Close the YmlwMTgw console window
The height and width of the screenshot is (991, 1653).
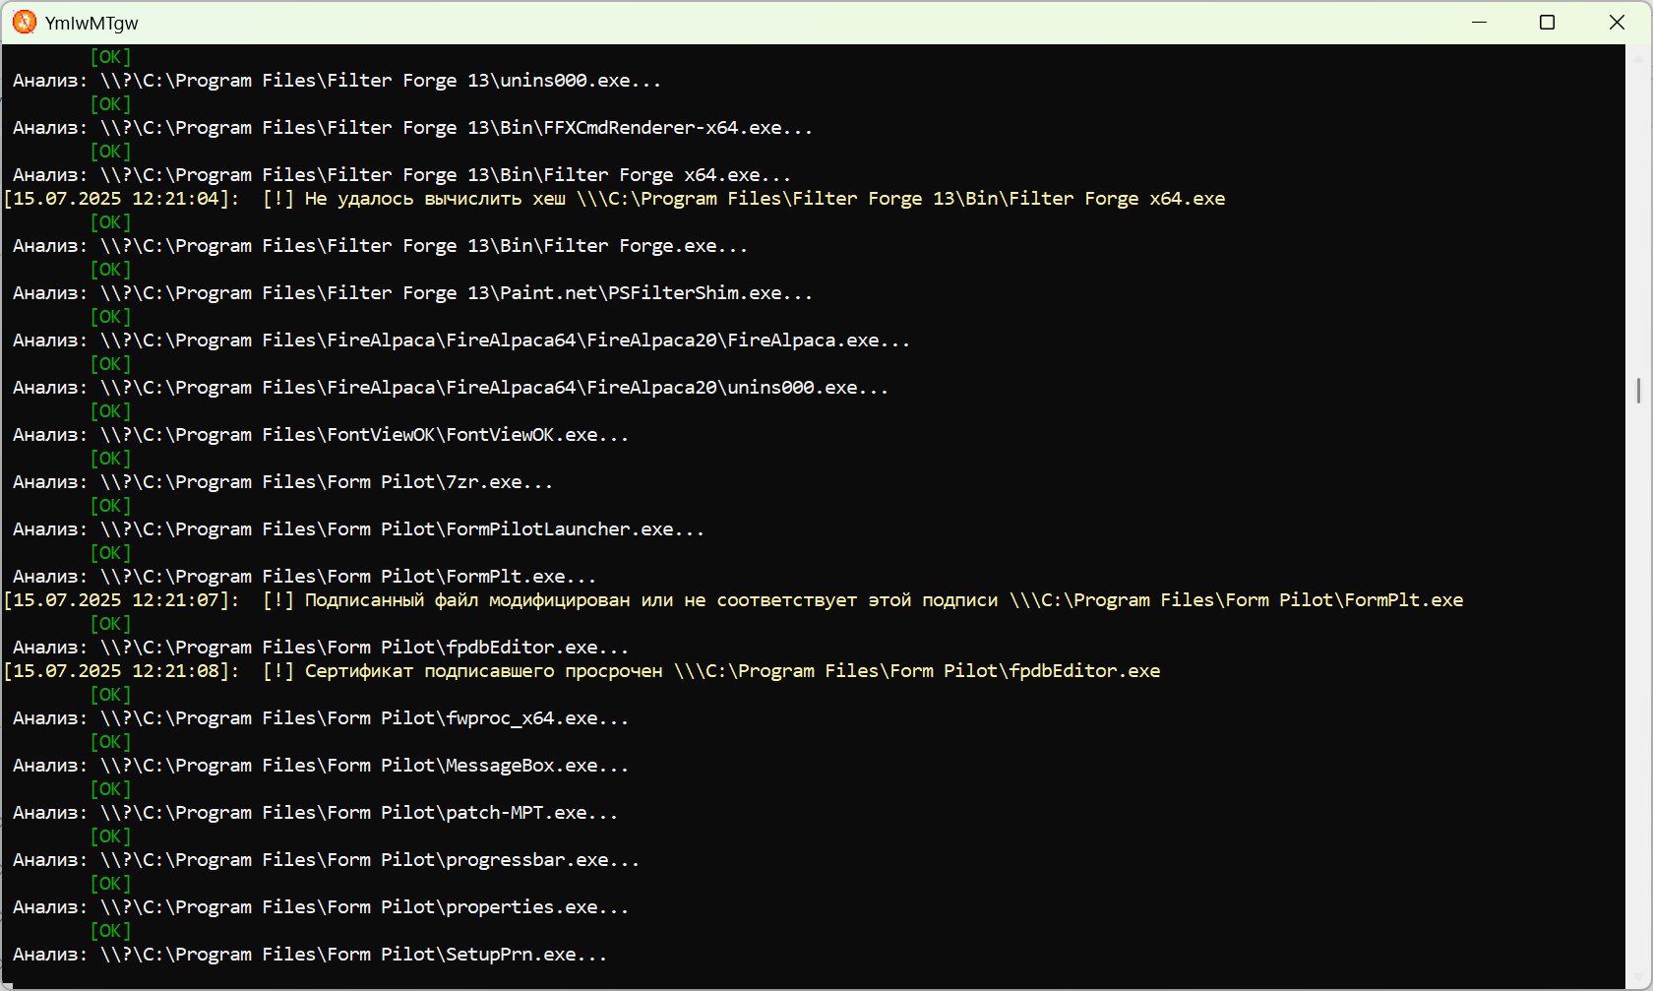[1617, 22]
